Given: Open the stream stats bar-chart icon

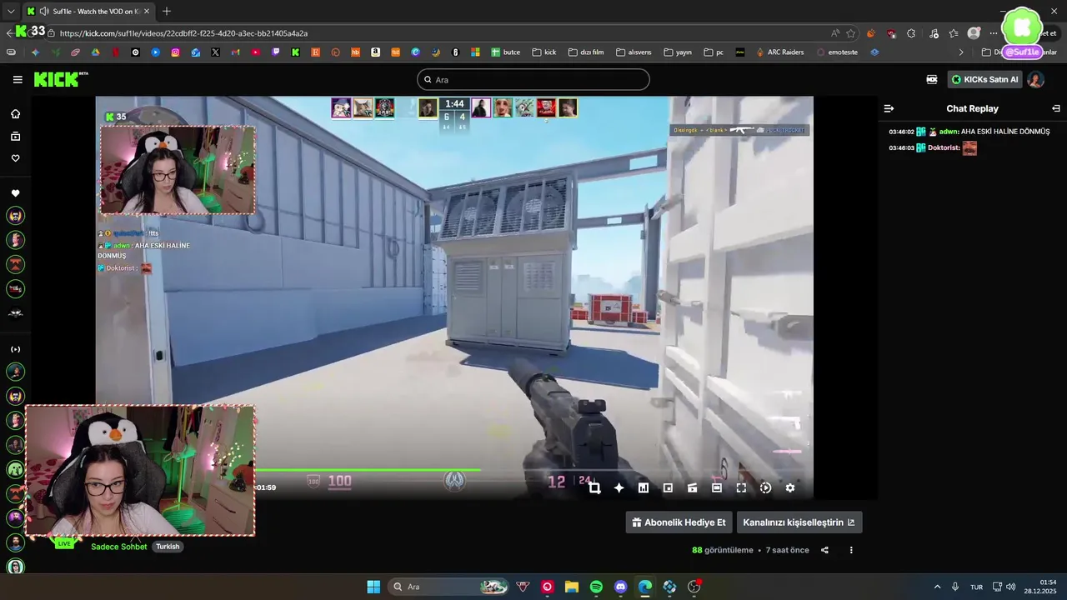Looking at the screenshot, I should [x=644, y=488].
